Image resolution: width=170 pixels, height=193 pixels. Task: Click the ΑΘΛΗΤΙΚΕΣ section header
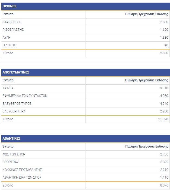(x=11, y=139)
